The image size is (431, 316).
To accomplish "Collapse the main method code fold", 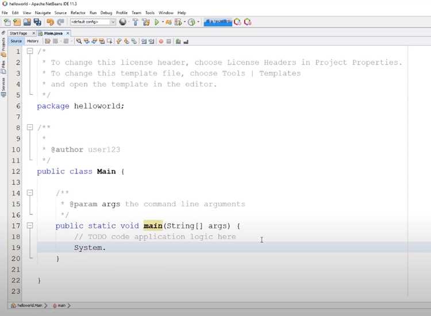I will 30,226.
